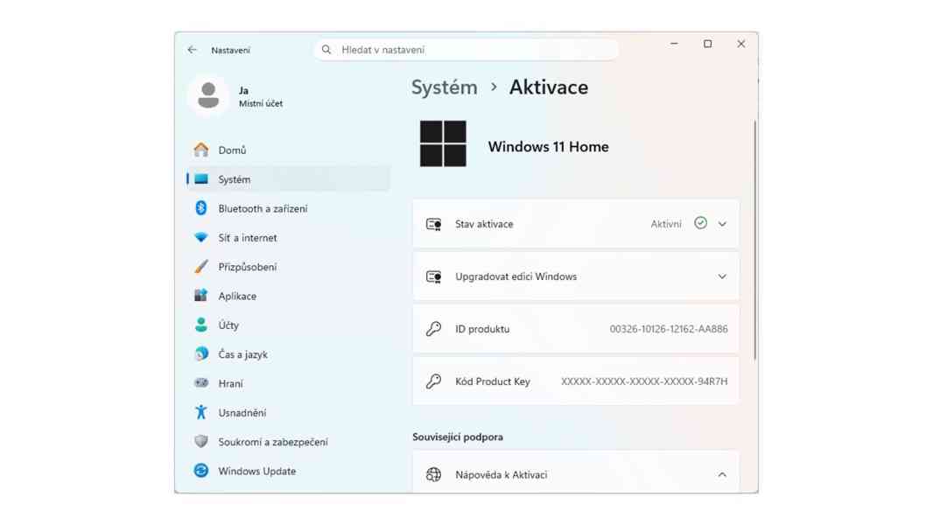Click the vertical scrollbar of the content pane
The image size is (933, 525).
tap(754, 241)
